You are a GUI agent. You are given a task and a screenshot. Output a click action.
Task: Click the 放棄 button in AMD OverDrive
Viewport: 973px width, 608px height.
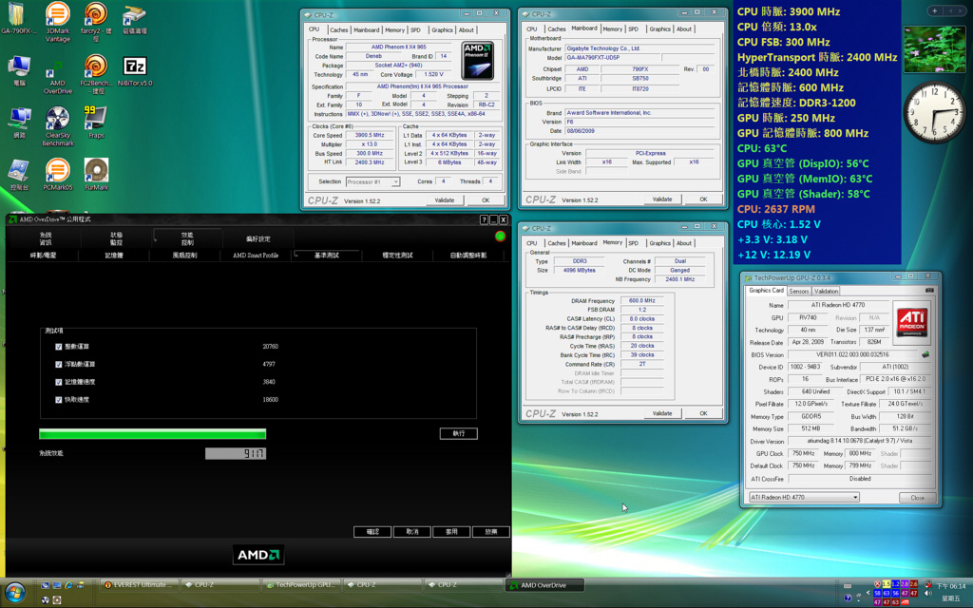(491, 532)
